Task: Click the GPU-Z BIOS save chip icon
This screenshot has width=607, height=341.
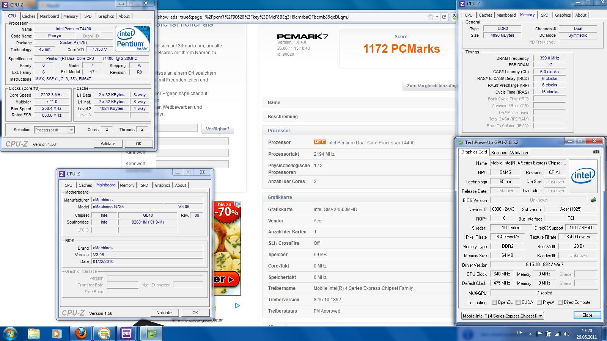Action: 593,200
